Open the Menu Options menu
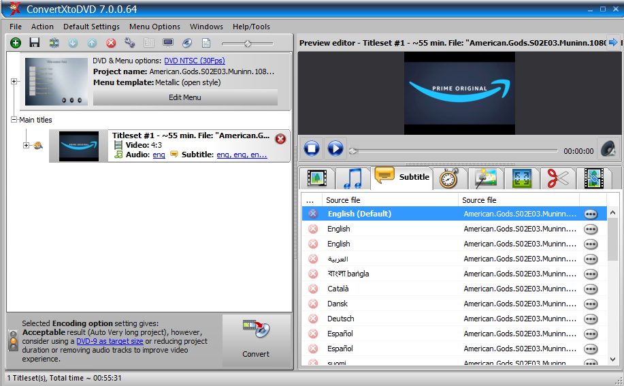Screen dimensions: 624x386 click(x=154, y=27)
